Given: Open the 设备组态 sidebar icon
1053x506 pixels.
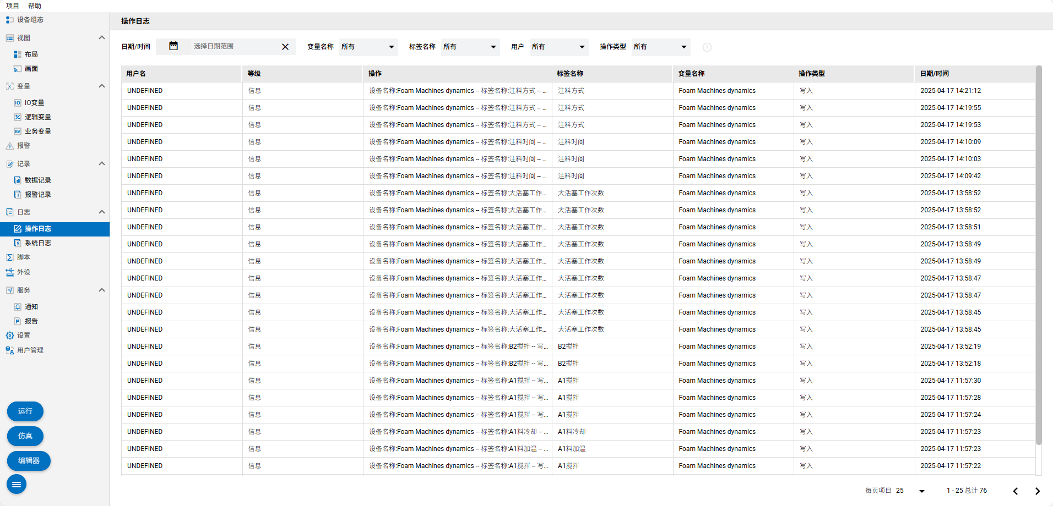Looking at the screenshot, I should [9, 20].
